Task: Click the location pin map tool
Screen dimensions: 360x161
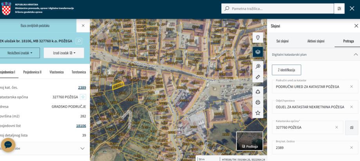Action: coord(257,38)
